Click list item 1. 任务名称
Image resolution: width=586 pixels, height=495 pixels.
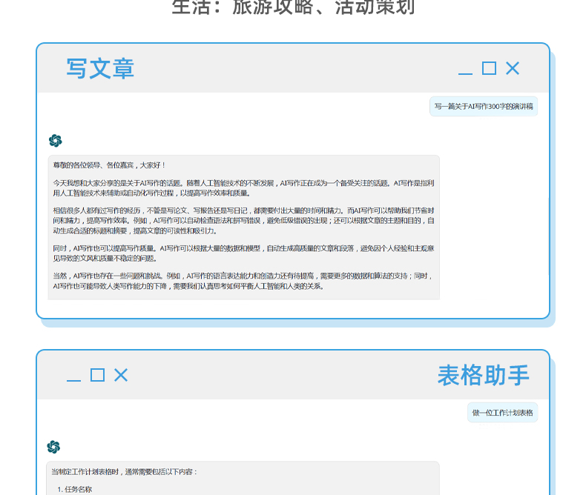[x=75, y=489]
